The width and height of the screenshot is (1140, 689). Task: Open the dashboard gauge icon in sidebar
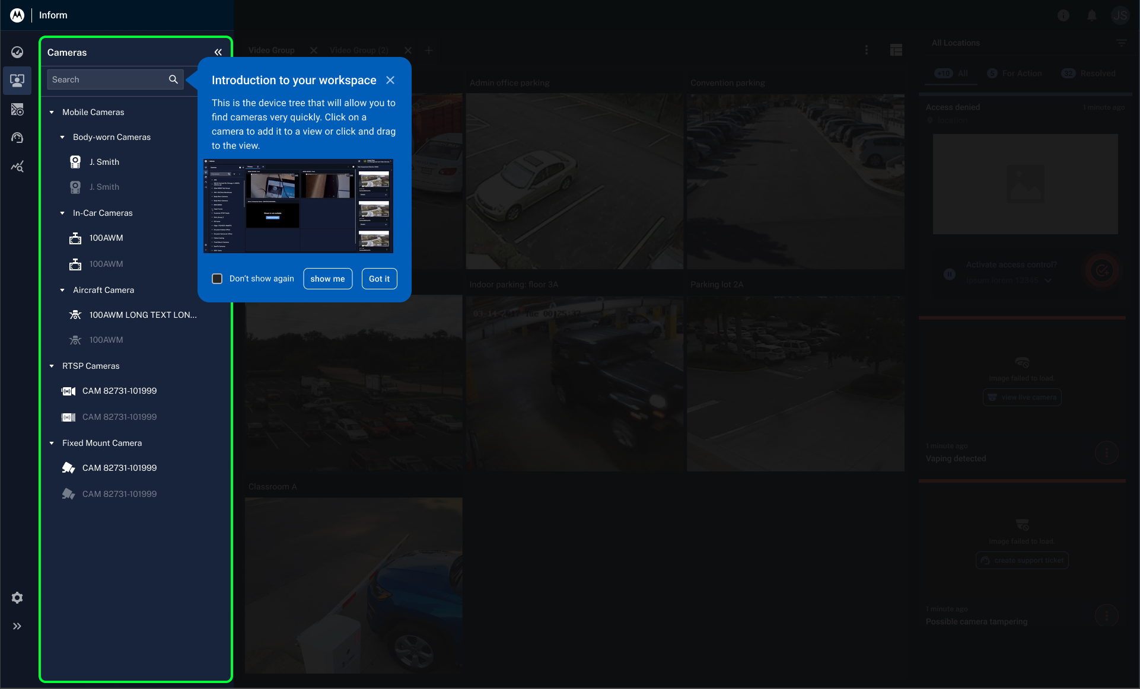point(17,52)
